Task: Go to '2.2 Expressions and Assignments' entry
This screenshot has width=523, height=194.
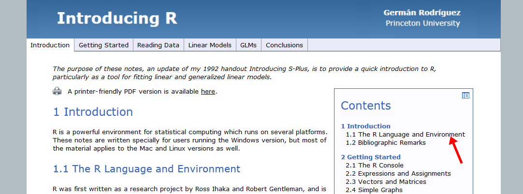Action: [x=398, y=174]
